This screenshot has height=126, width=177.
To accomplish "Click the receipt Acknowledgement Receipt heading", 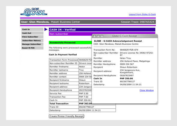I will [x=118, y=41].
